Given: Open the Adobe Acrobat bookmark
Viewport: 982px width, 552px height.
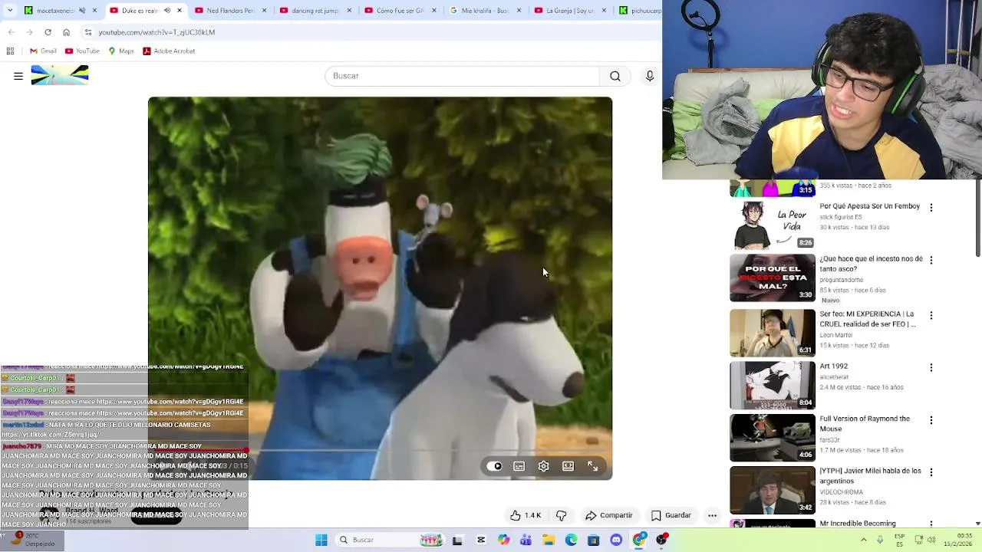Looking at the screenshot, I should (169, 51).
